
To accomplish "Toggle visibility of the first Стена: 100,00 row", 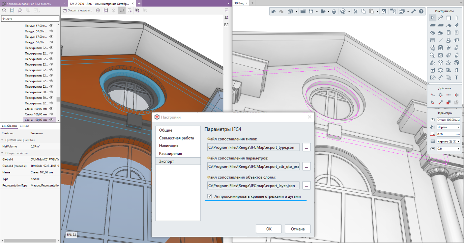I will click(x=51, y=109).
